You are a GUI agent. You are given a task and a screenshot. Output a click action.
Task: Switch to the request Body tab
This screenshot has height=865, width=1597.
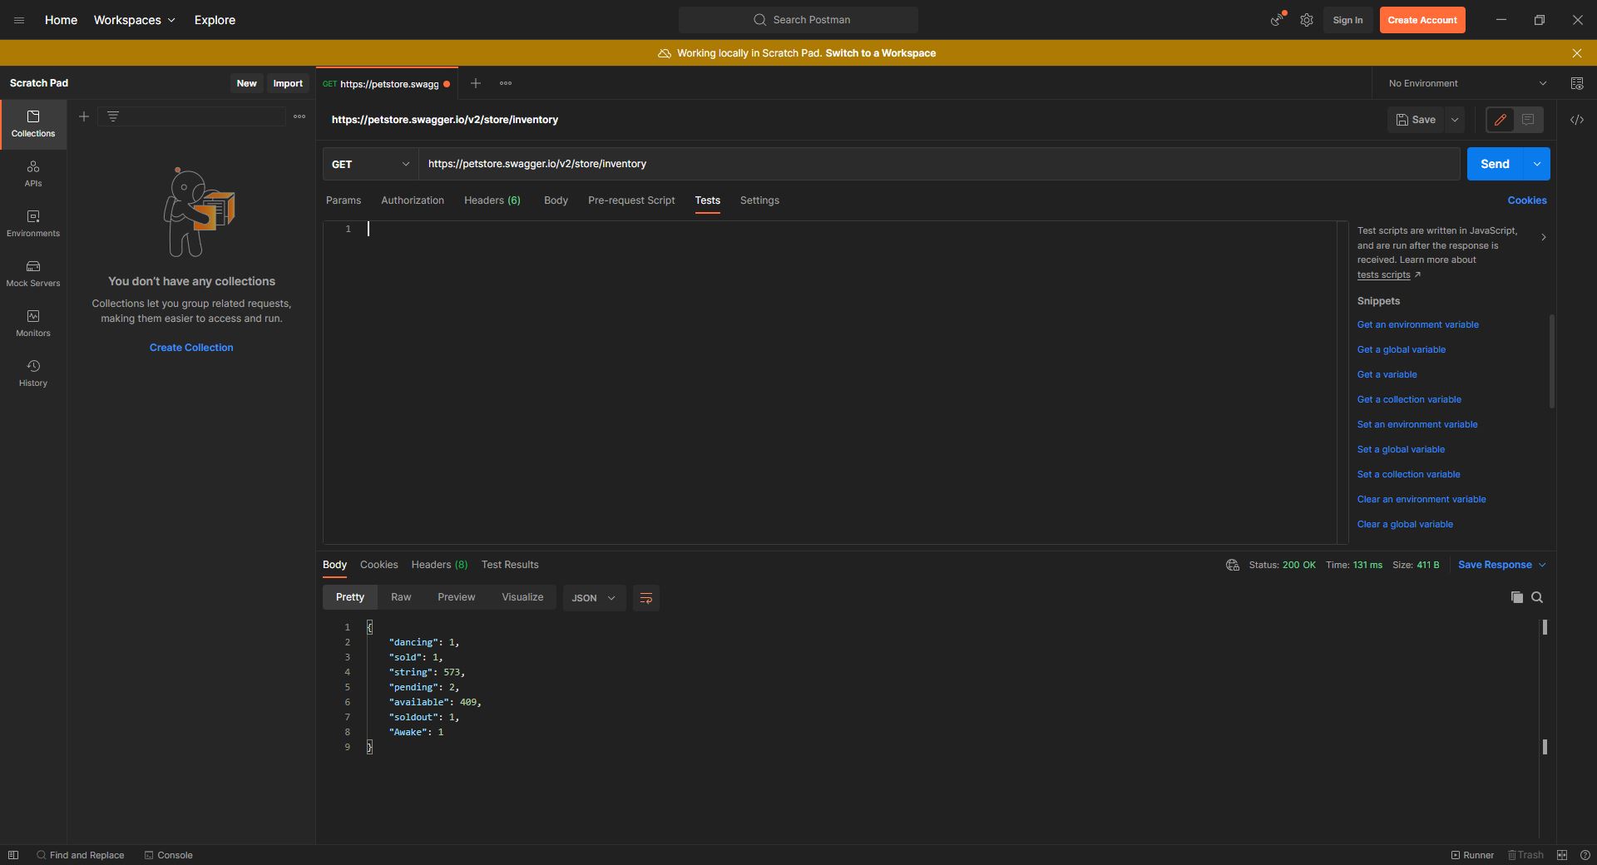pyautogui.click(x=556, y=200)
